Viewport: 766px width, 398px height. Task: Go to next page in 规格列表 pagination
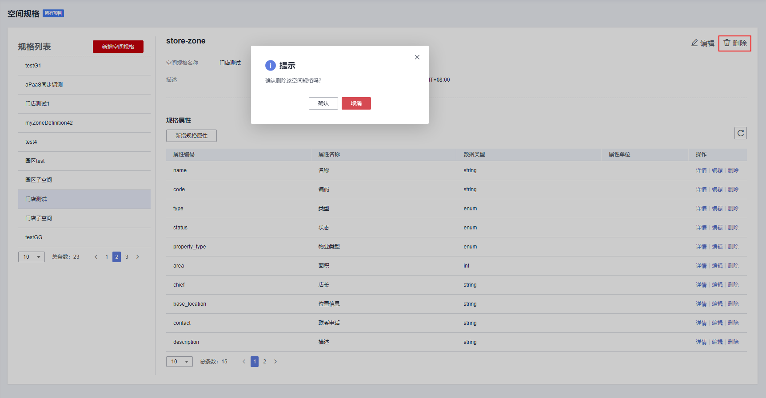(x=138, y=257)
